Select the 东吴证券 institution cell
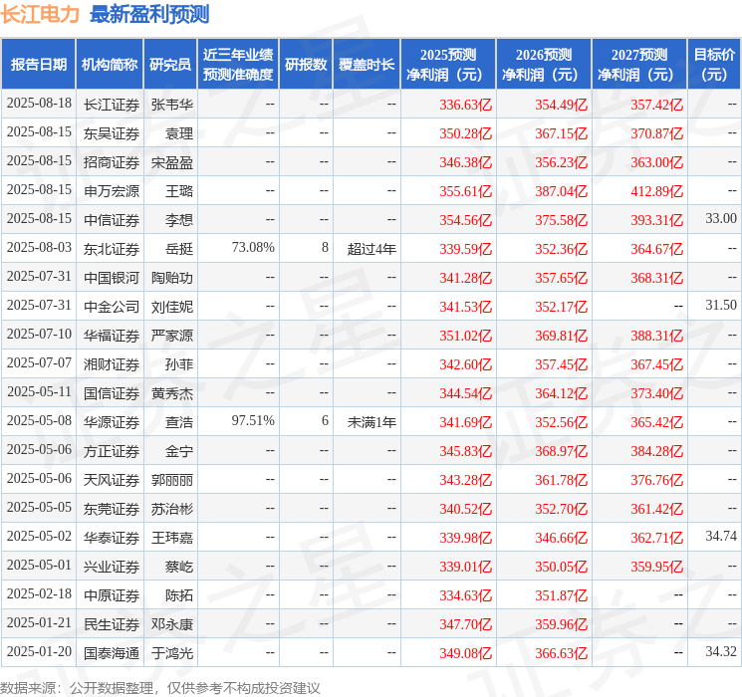The height and width of the screenshot is (697, 742). click(x=112, y=133)
